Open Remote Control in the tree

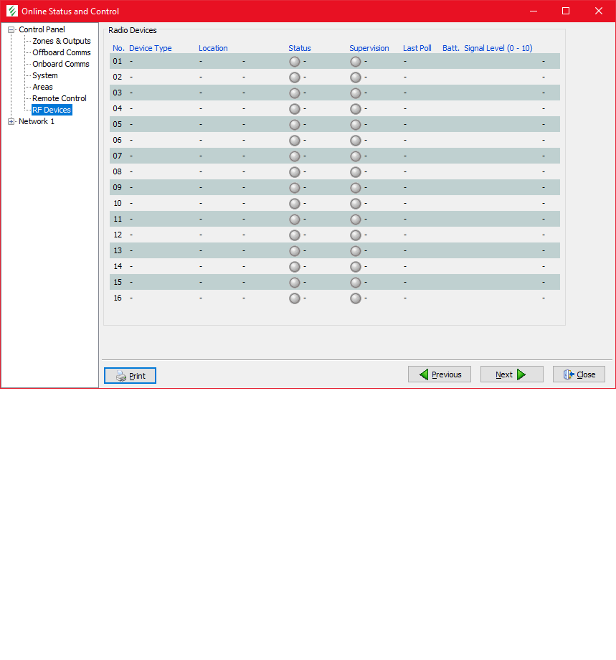tap(59, 99)
